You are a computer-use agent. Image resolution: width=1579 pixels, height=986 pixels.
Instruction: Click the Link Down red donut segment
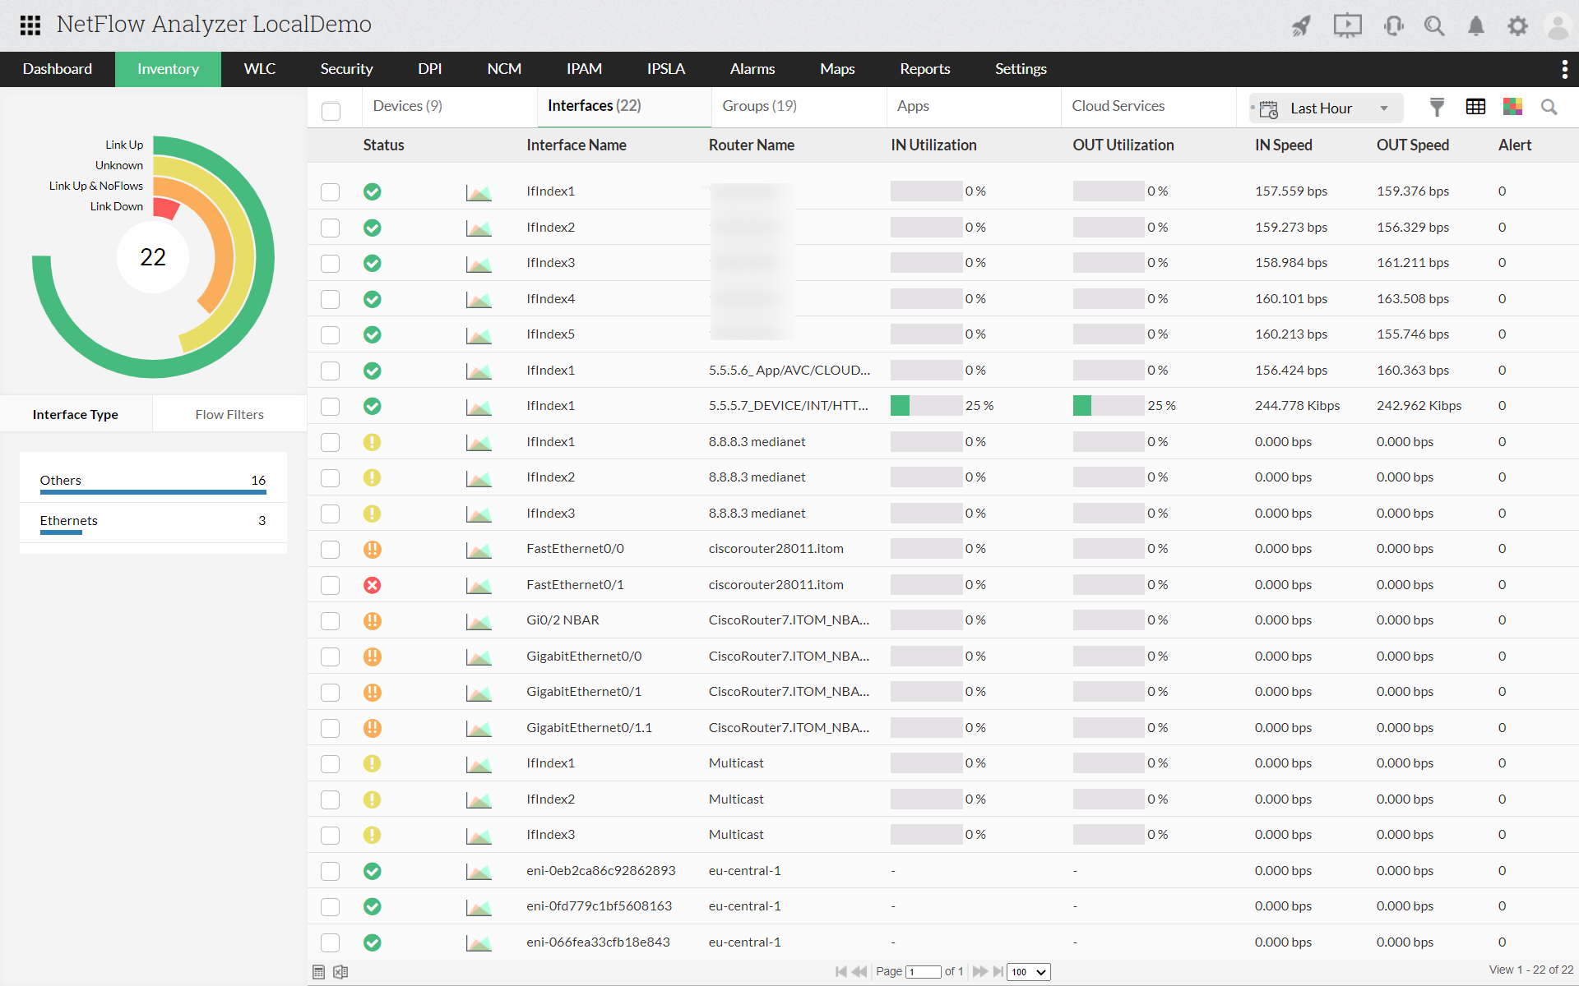pyautogui.click(x=166, y=209)
